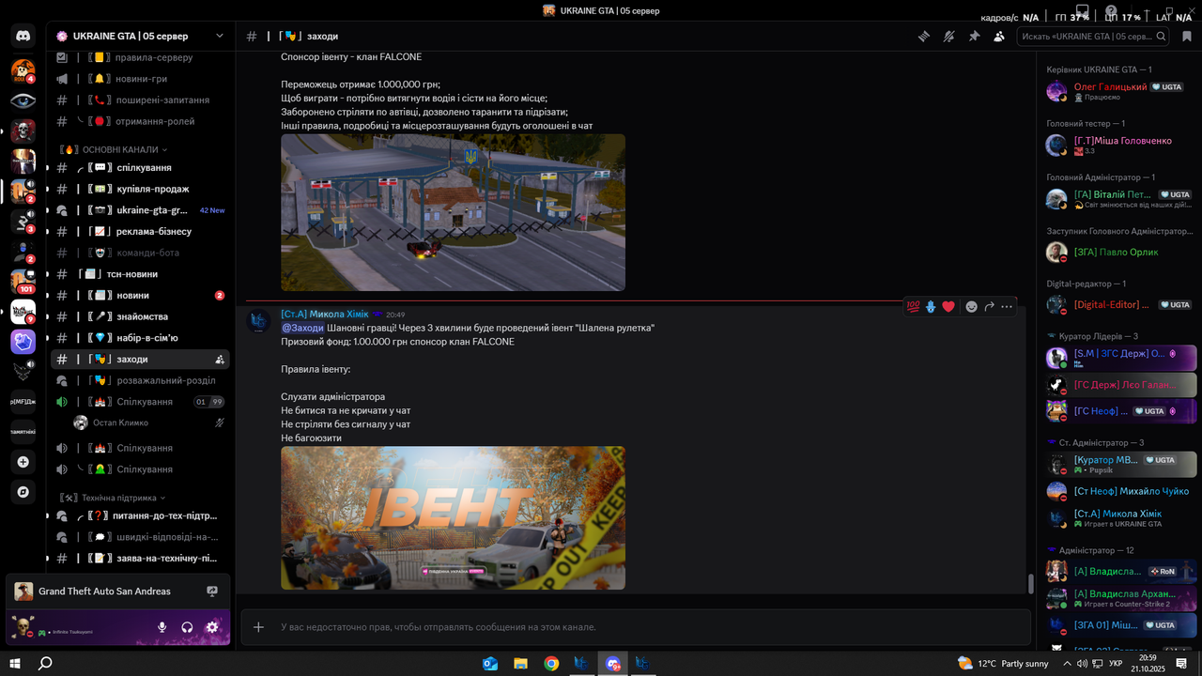Click screen share icon beside Grand Theft Auto

pos(212,591)
